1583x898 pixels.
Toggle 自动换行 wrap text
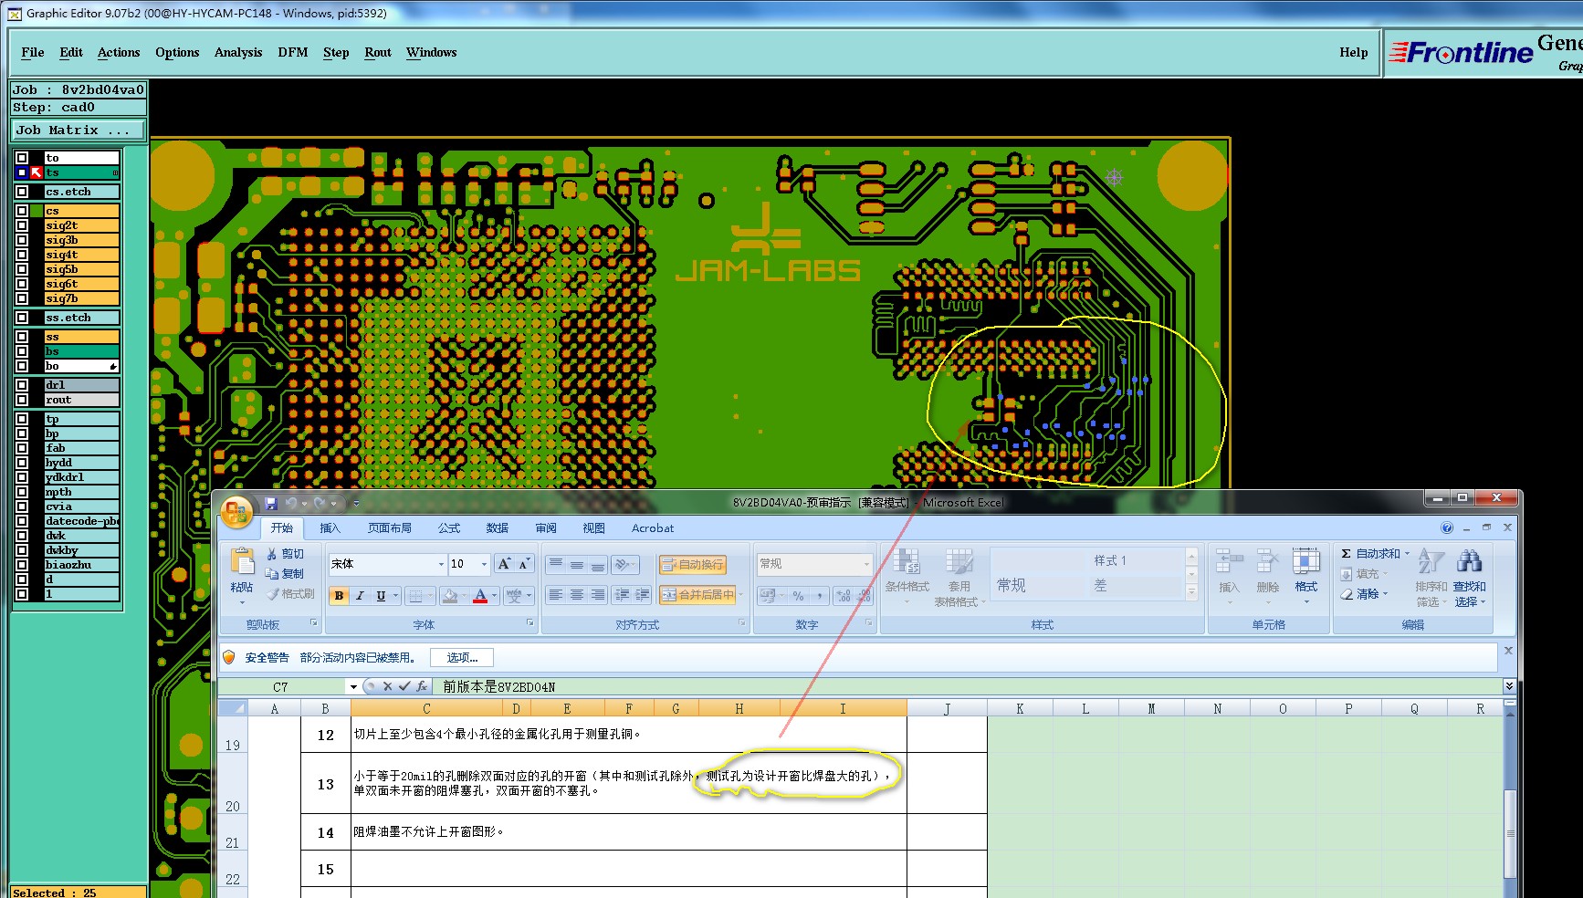(x=692, y=565)
